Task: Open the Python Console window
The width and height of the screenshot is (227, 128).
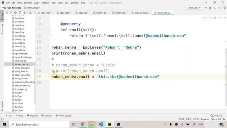Action: 63,116
